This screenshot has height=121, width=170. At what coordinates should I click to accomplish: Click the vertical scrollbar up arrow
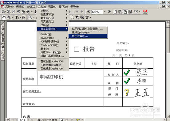point(168,26)
